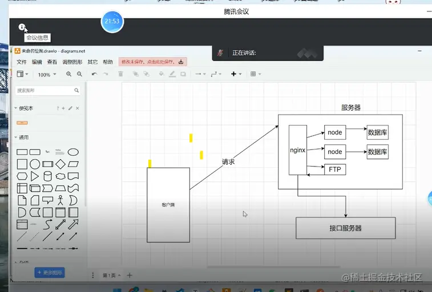The height and width of the screenshot is (292, 432).
Task: Click the 服务器 label above container
Action: point(351,108)
